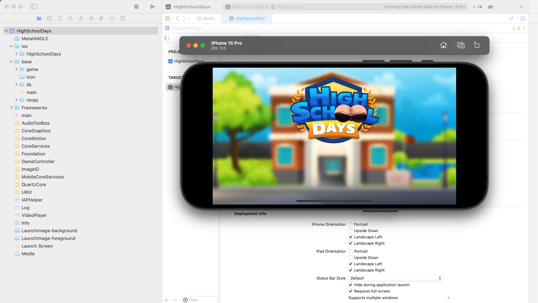The width and height of the screenshot is (538, 303).
Task: Click the editor grid related-items icon
Action: pos(168,18)
